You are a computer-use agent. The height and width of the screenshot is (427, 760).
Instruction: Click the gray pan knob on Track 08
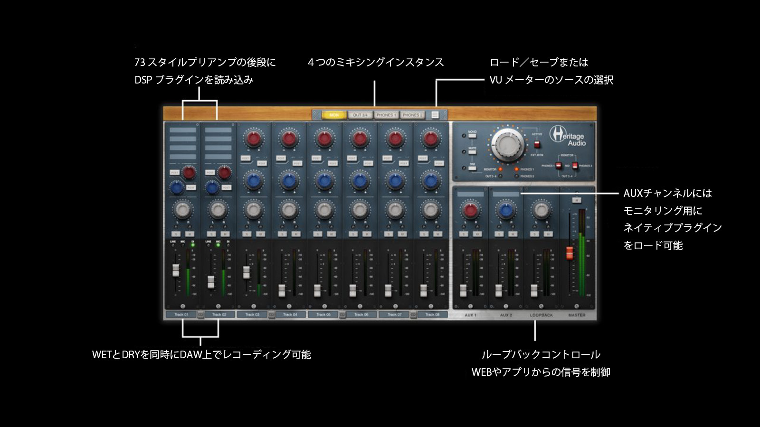click(430, 209)
